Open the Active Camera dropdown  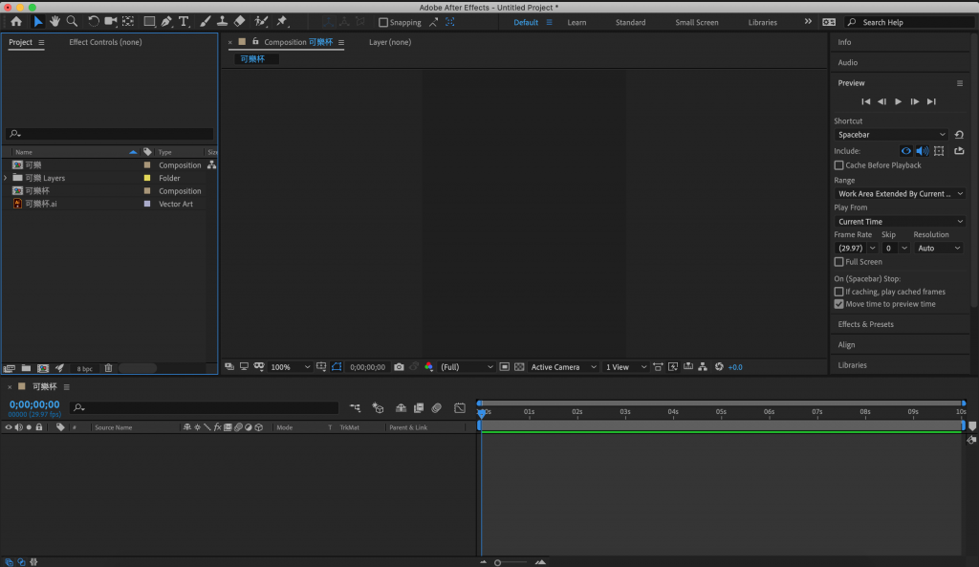(x=563, y=367)
